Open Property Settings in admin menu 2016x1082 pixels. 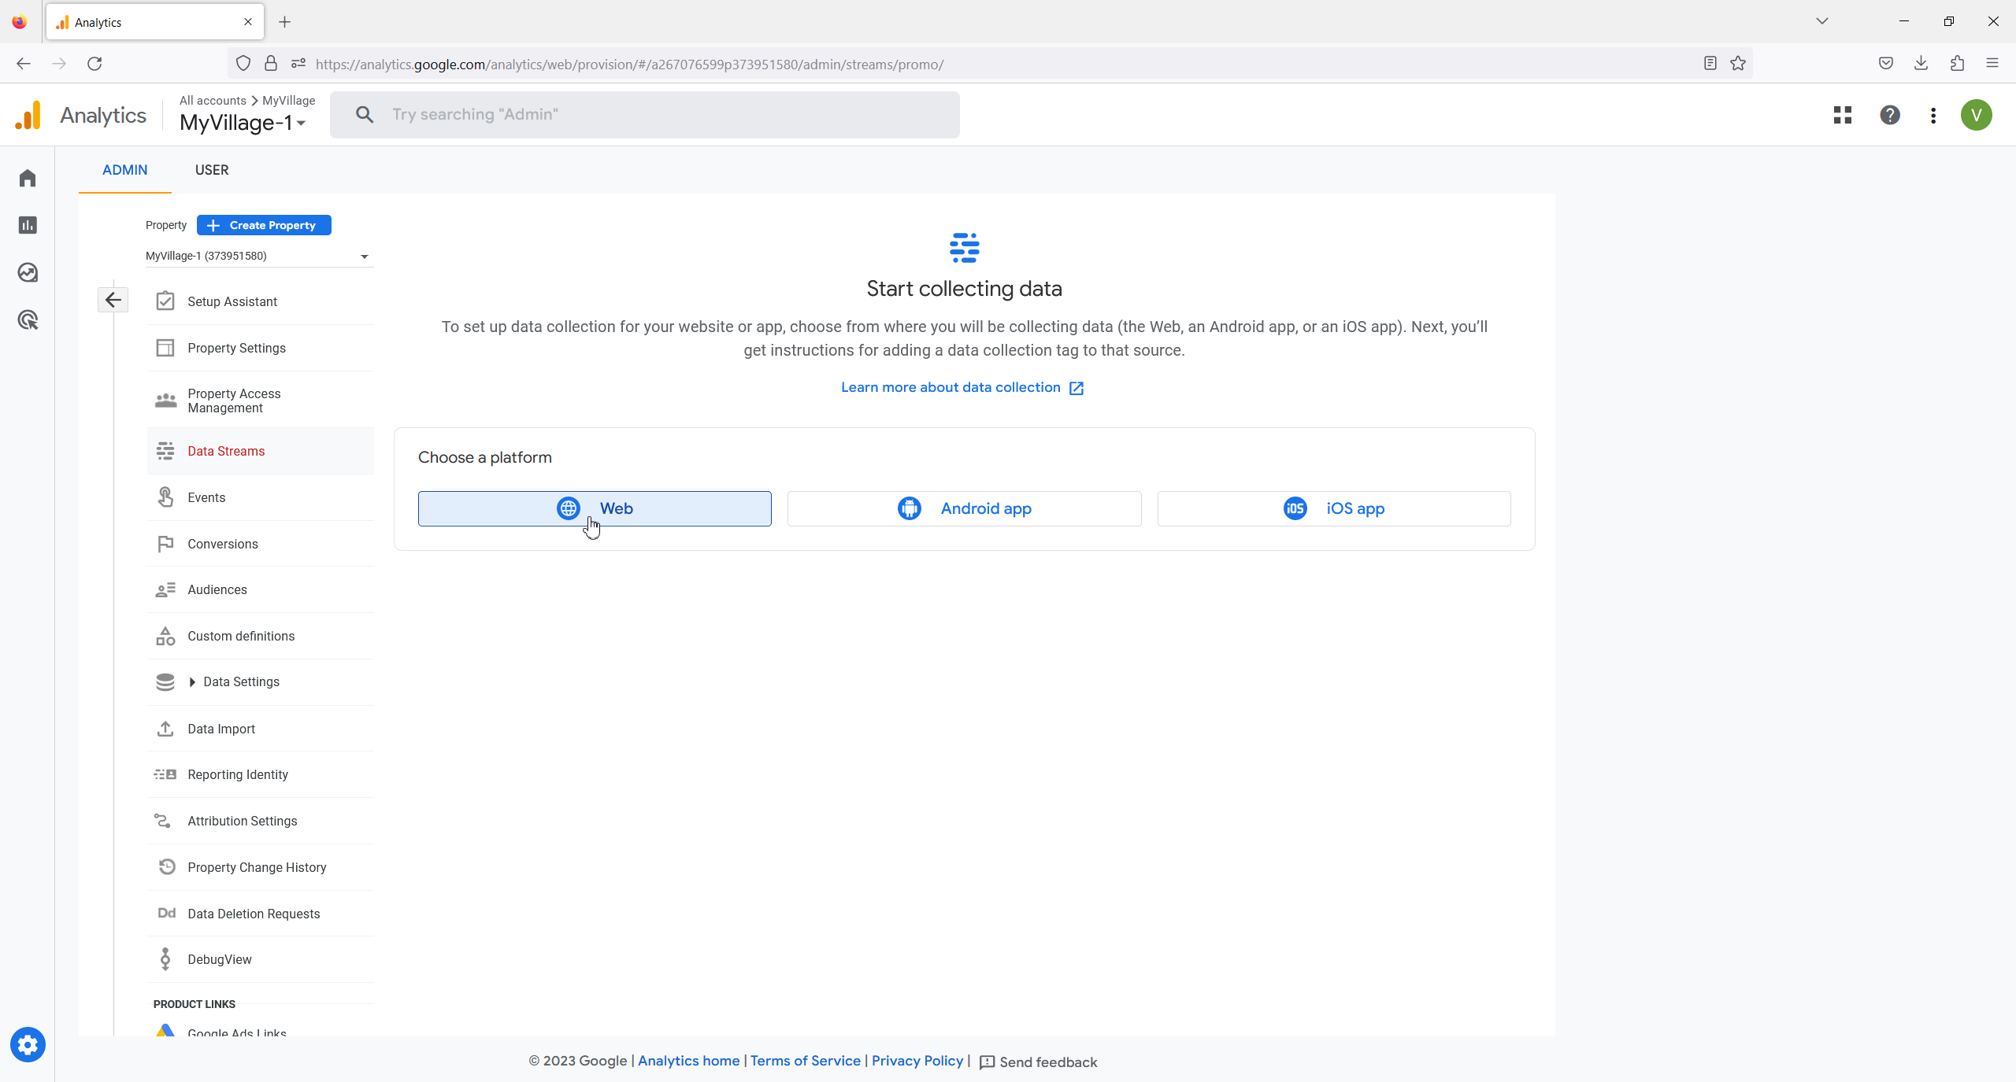tap(236, 348)
